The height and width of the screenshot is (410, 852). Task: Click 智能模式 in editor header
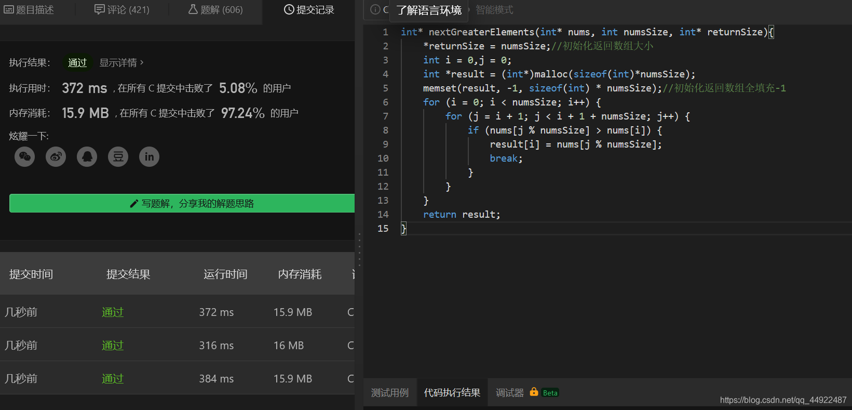[x=494, y=10]
